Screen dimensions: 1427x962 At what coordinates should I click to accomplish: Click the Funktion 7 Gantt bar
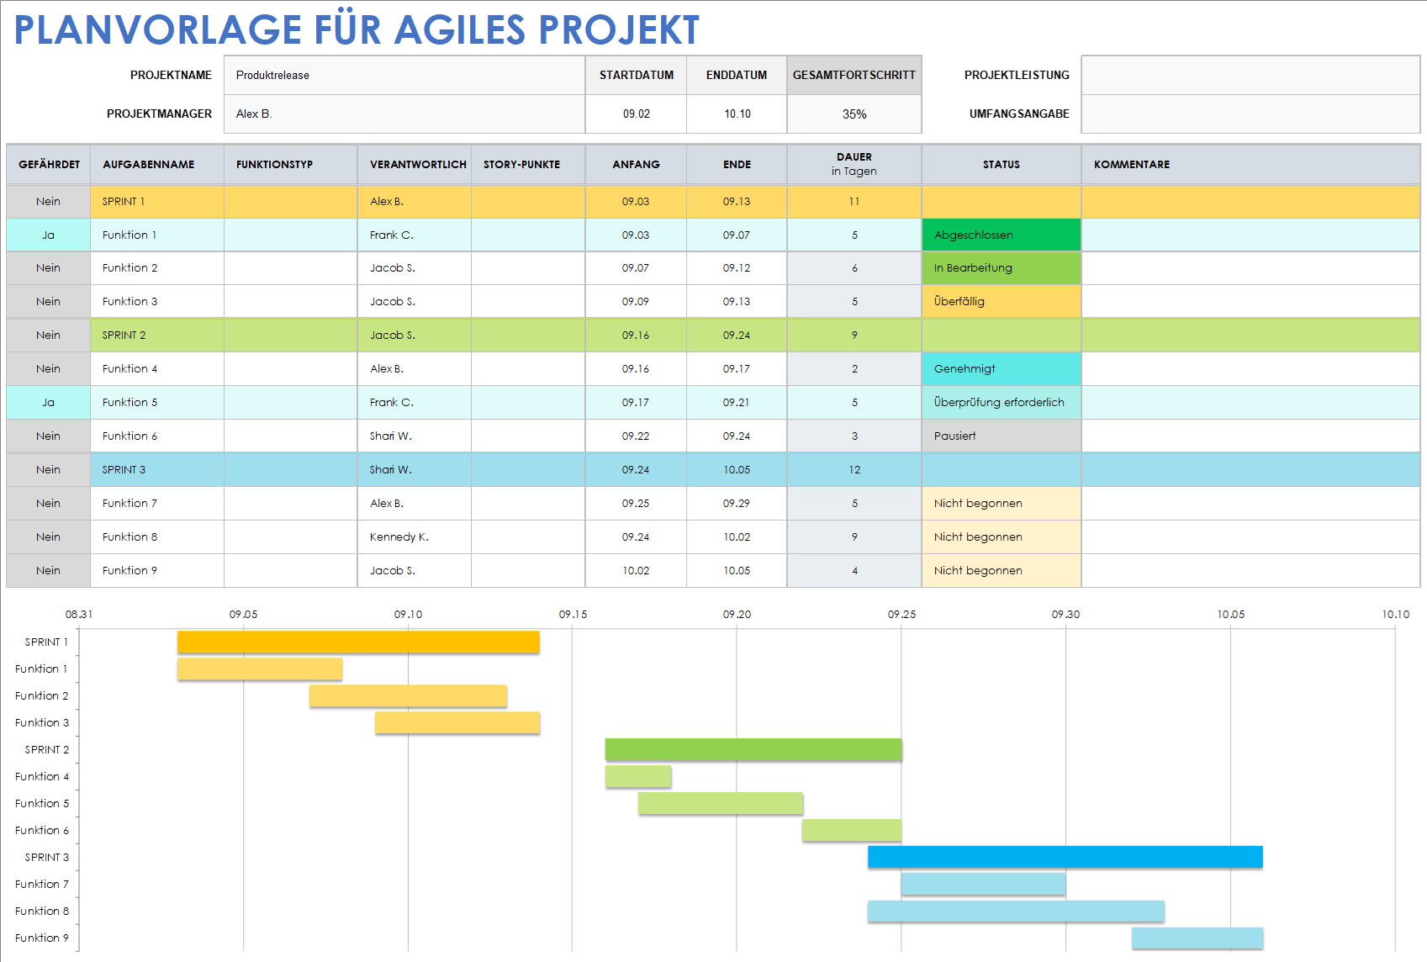(x=983, y=884)
